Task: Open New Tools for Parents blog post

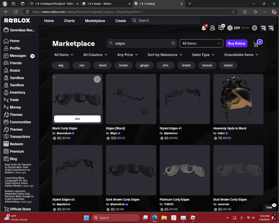Action: (18, 168)
